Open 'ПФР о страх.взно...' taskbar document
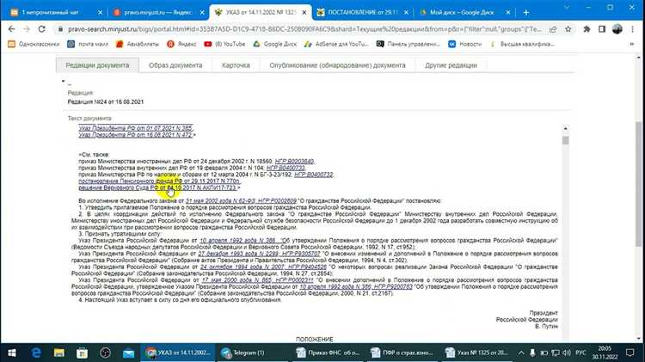 402,353
